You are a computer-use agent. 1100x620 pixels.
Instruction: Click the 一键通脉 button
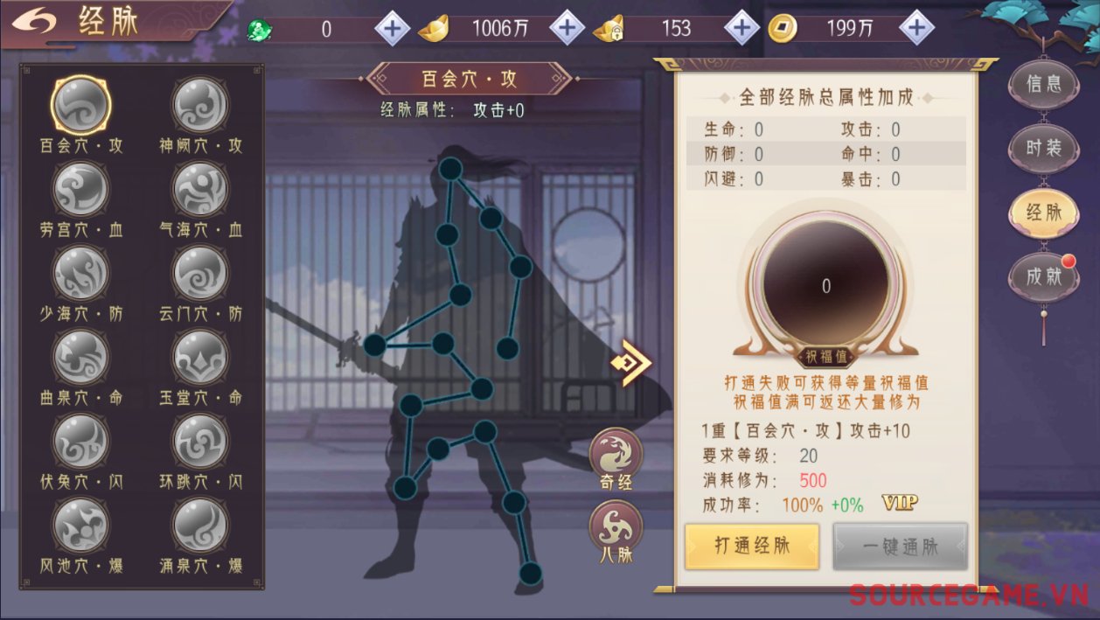[x=901, y=547]
